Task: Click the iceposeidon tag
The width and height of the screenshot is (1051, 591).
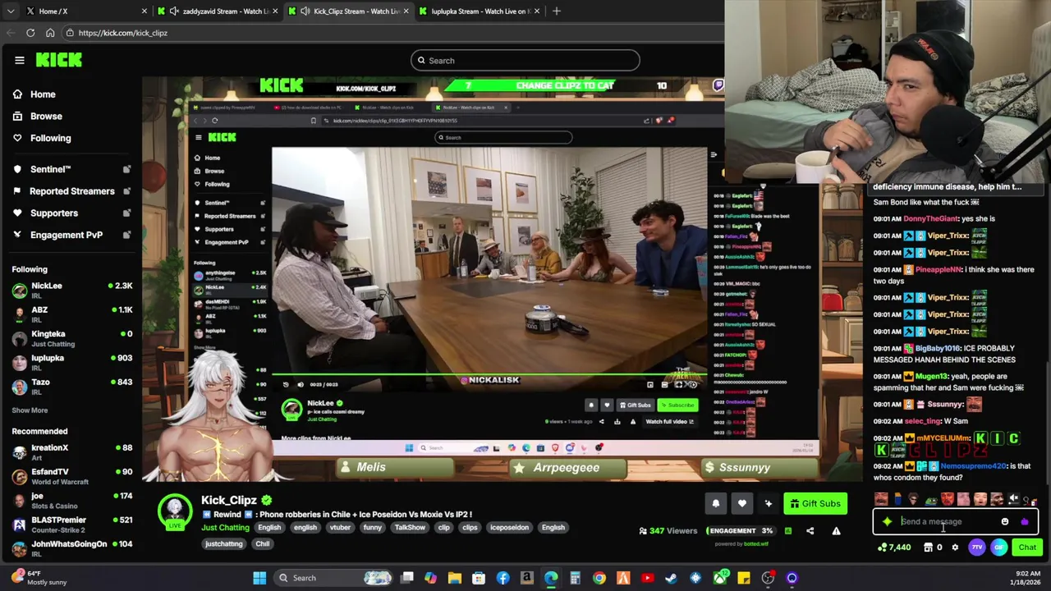Action: click(x=509, y=528)
